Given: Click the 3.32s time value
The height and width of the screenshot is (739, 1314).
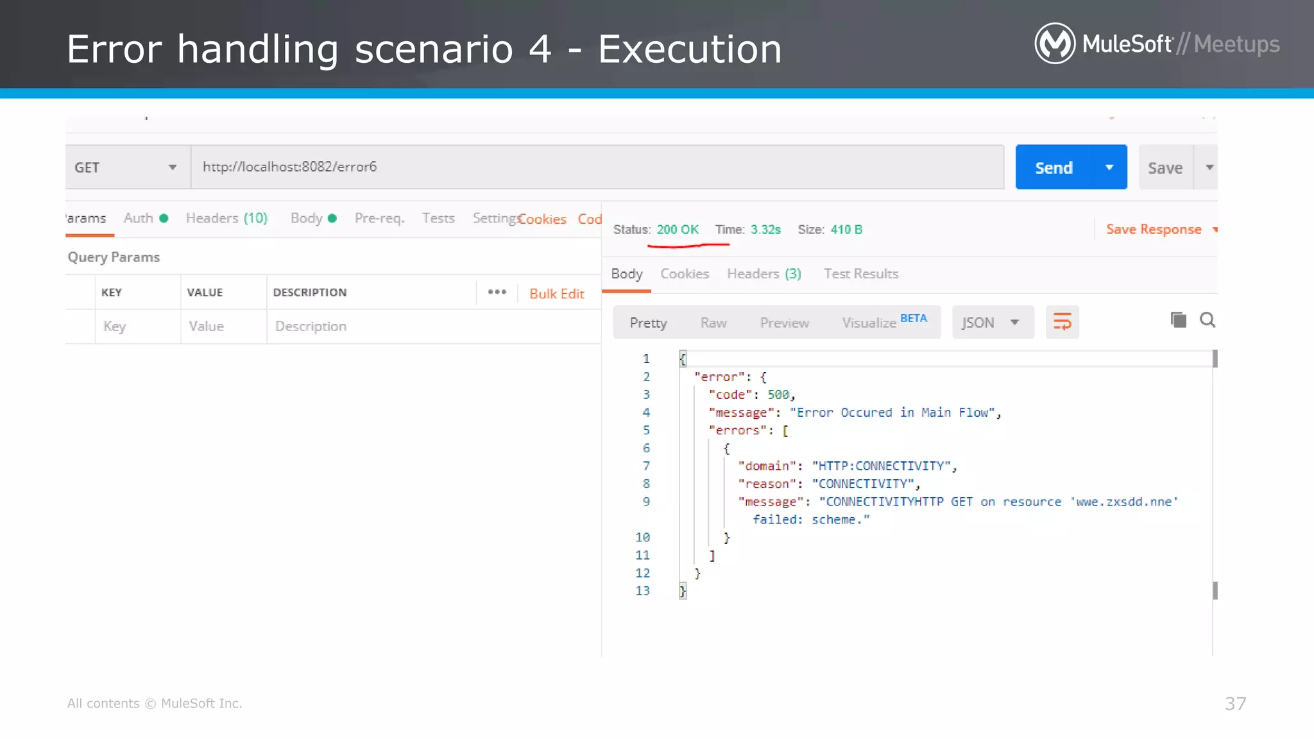Looking at the screenshot, I should (765, 230).
